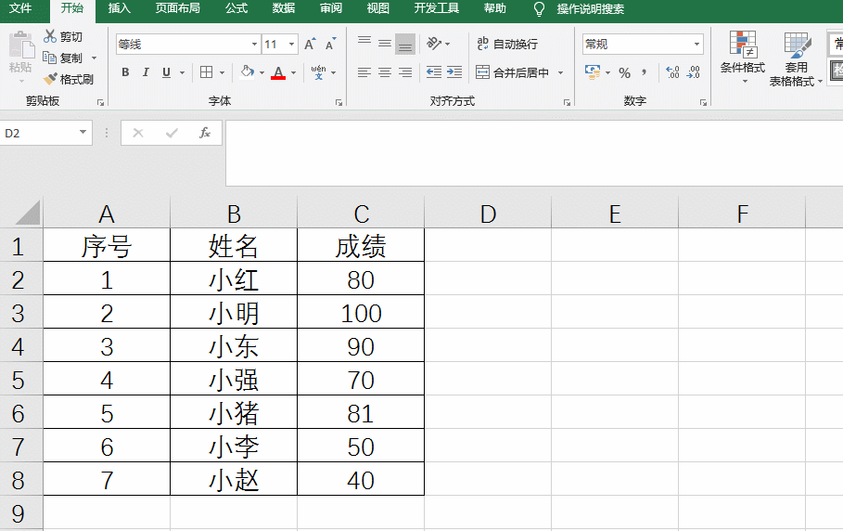Click the formula bar cancel X
The image size is (843, 531).
(138, 133)
